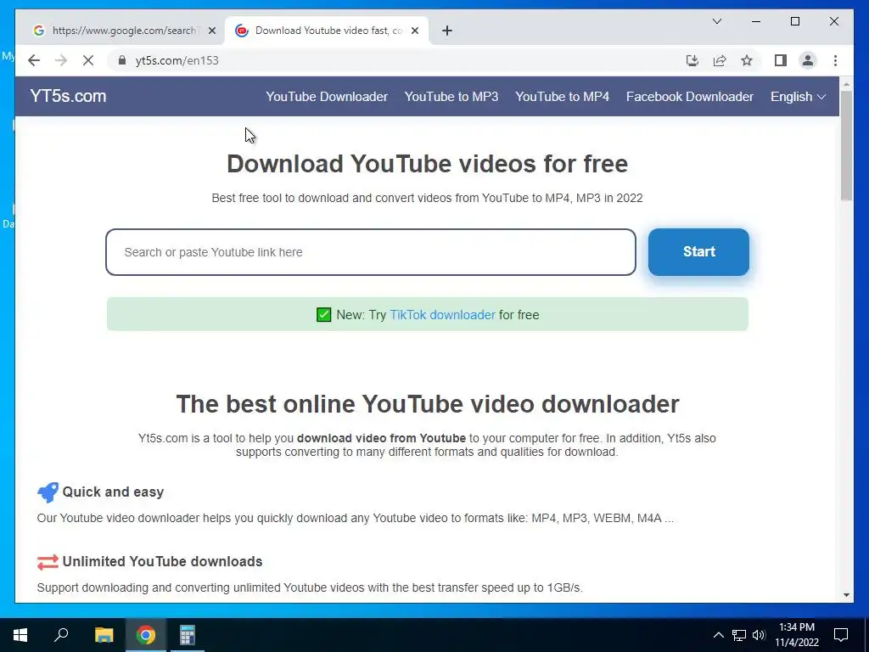Image resolution: width=869 pixels, height=652 pixels.
Task: Click the scrollbar down arrow
Action: [x=846, y=595]
